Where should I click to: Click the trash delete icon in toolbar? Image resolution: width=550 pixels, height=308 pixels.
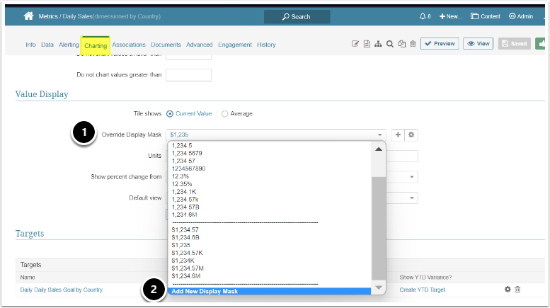pos(413,44)
